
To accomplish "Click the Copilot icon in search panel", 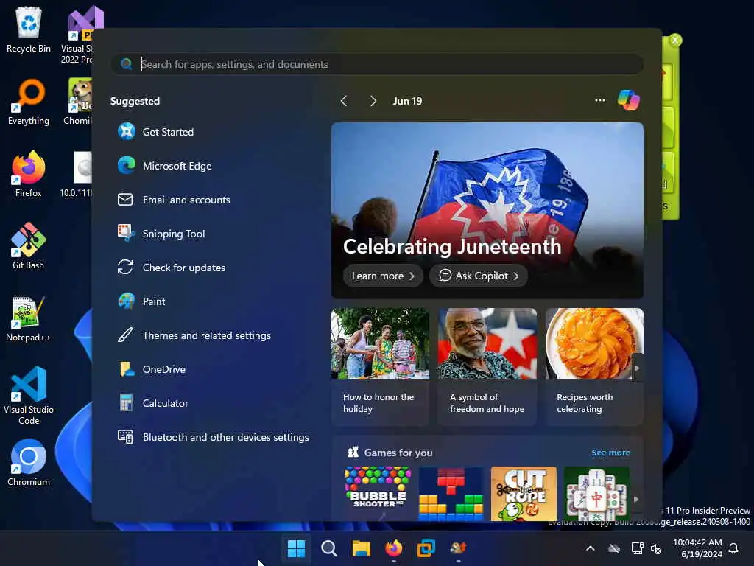I will click(629, 100).
